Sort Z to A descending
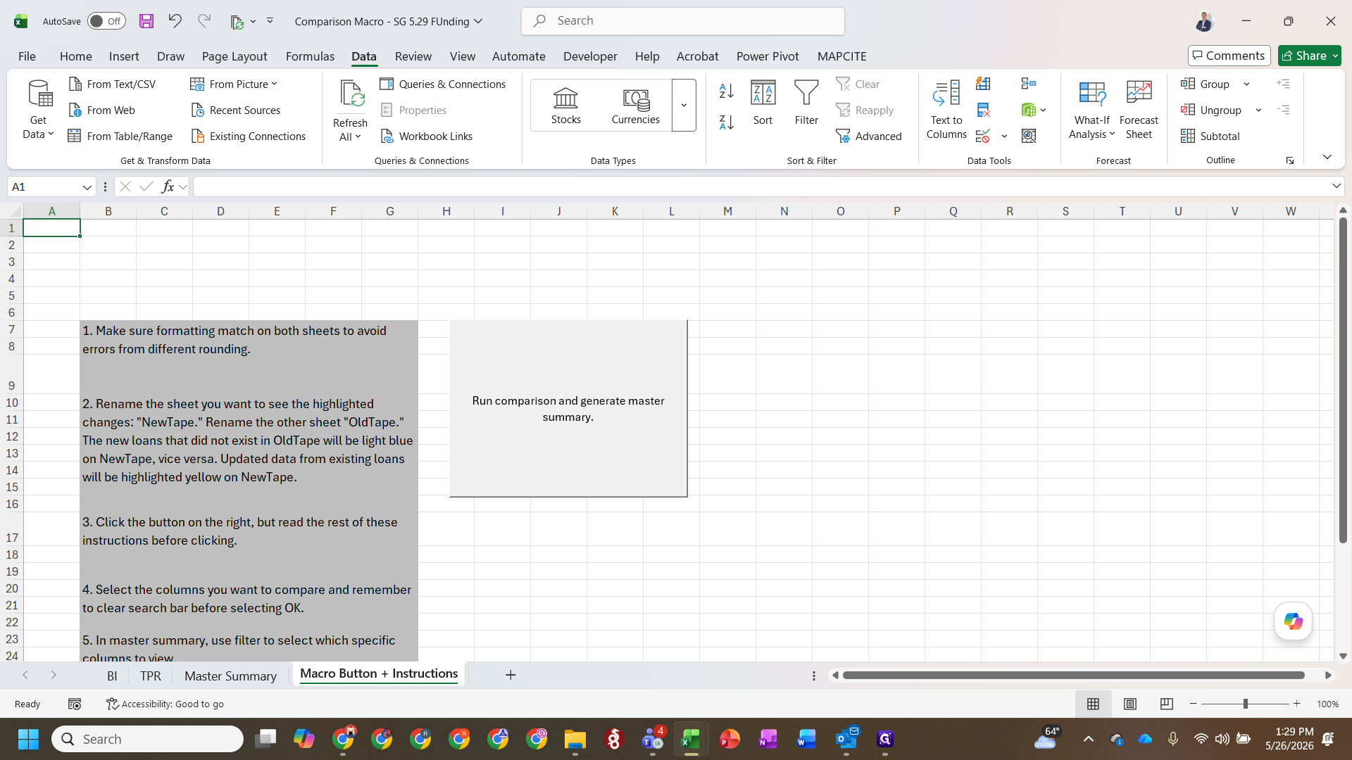This screenshot has width=1352, height=760. pyautogui.click(x=727, y=122)
